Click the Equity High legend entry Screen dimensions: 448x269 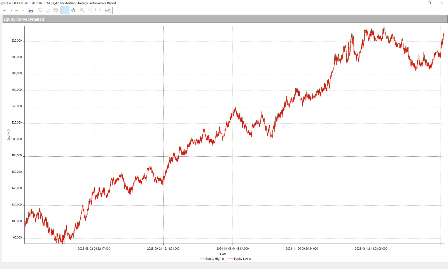tap(212, 259)
